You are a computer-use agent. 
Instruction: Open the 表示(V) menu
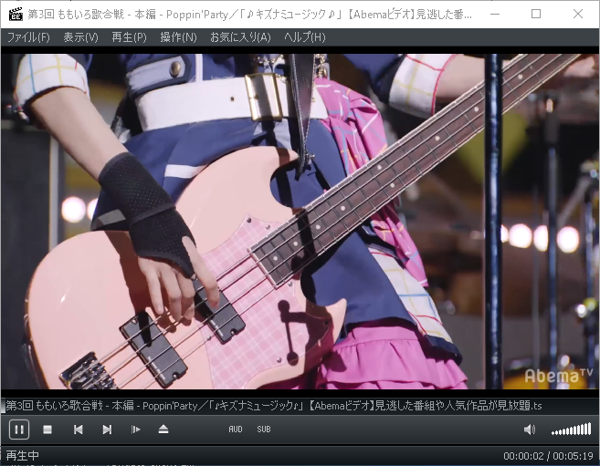[x=80, y=37]
